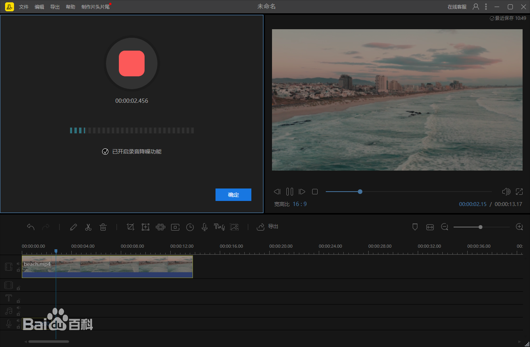Toggle the recording noise reduction checkbox

[105, 151]
